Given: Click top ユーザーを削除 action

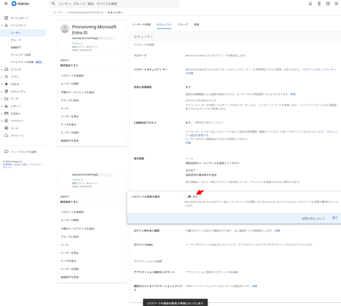Looking at the screenshot, I should coord(70,133).
